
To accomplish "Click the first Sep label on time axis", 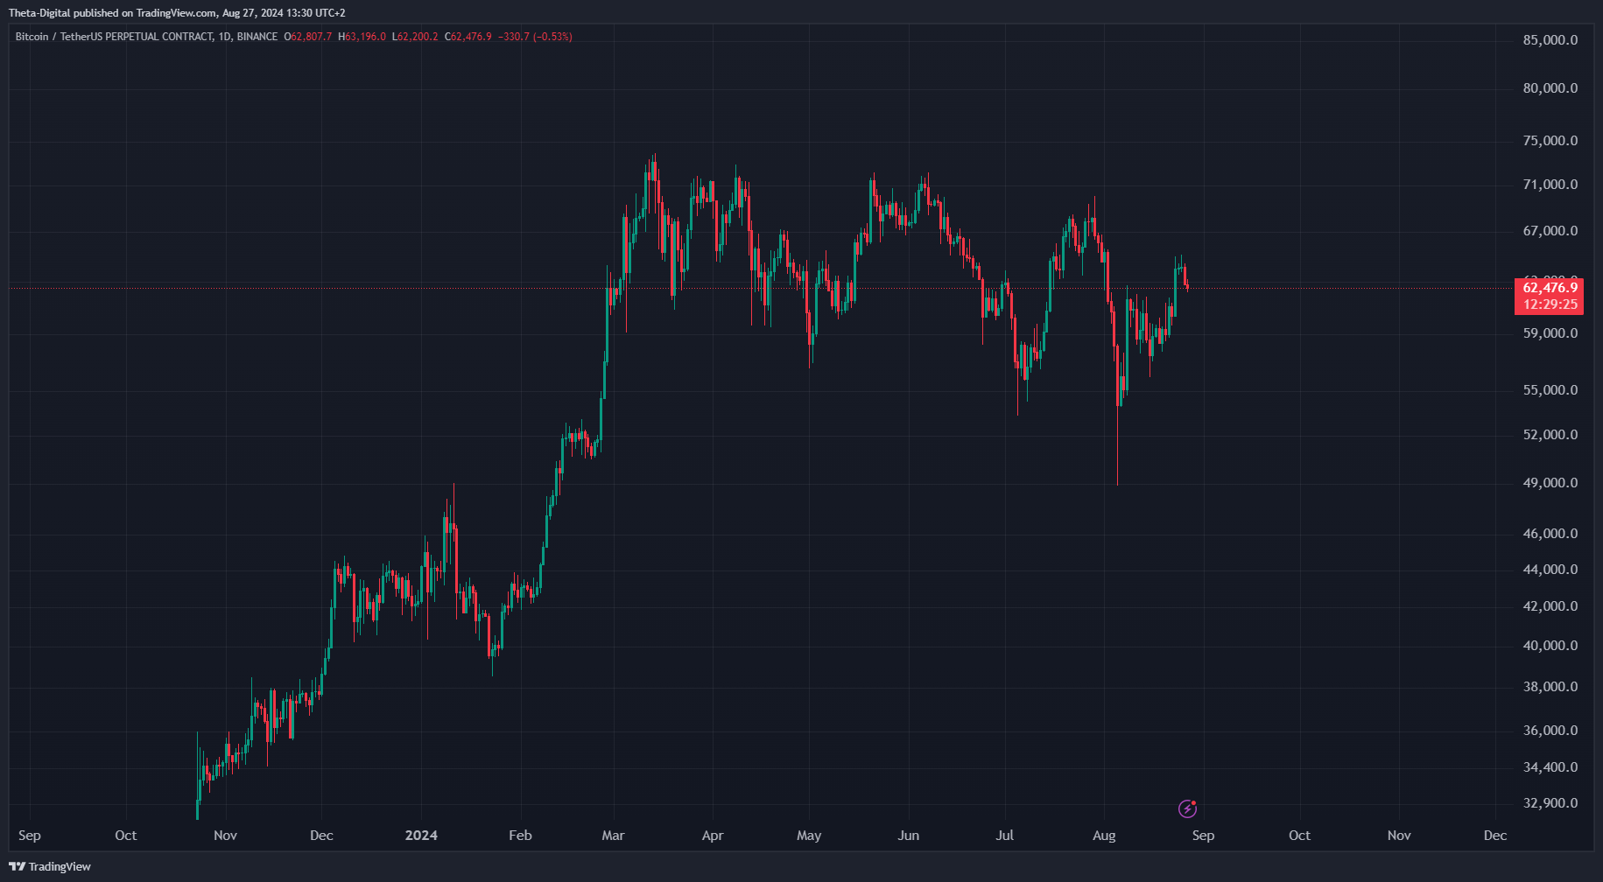I will pyautogui.click(x=30, y=836).
